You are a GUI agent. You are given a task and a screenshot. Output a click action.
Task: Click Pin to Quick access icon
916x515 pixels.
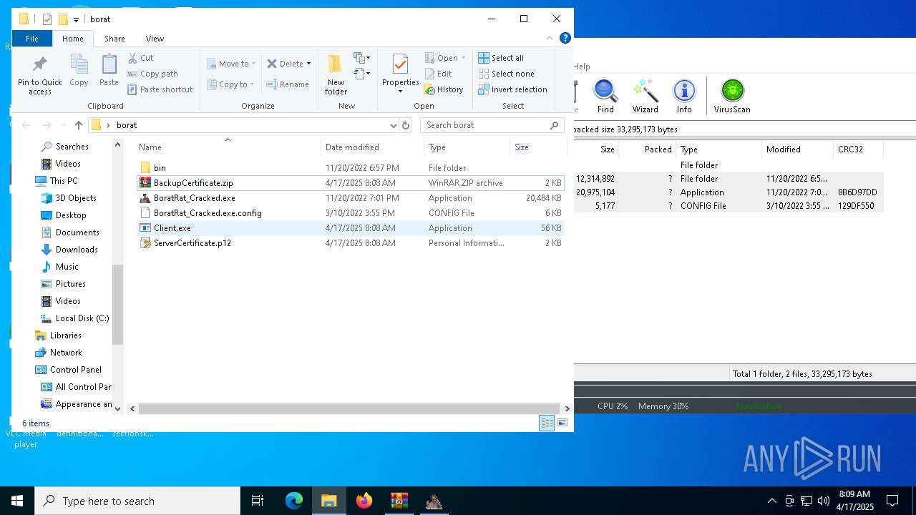pyautogui.click(x=40, y=75)
